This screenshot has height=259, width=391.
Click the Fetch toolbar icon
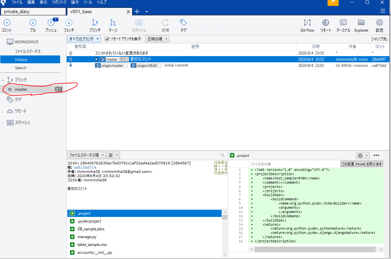pyautogui.click(x=69, y=25)
